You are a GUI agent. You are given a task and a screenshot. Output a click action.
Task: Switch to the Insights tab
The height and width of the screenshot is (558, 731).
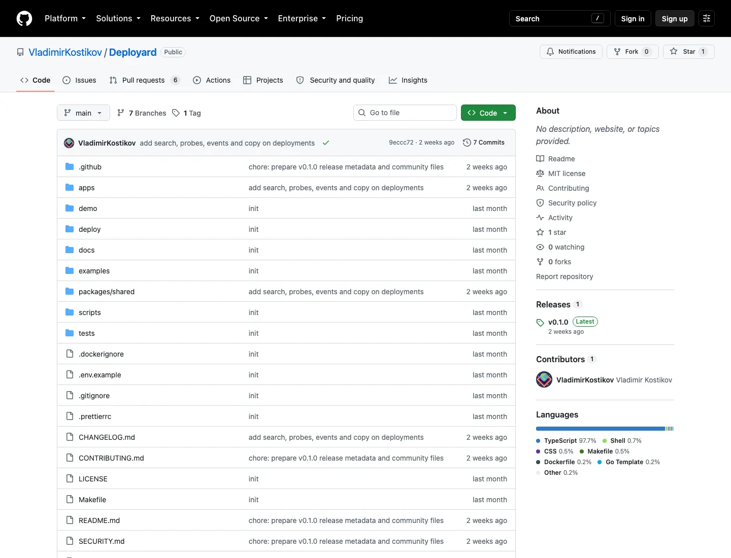408,80
